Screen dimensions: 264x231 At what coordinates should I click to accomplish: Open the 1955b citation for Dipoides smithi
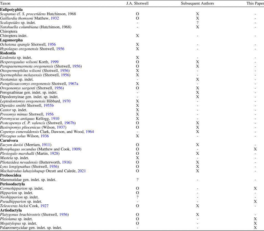tap(49, 106)
